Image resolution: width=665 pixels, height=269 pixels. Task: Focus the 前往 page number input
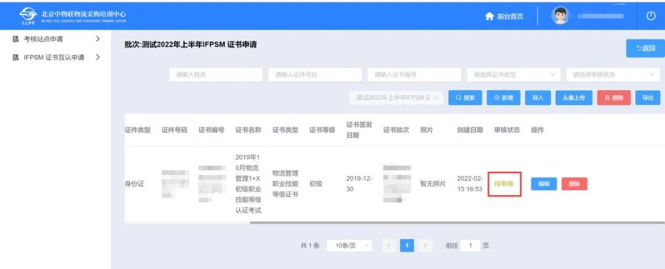(x=470, y=246)
